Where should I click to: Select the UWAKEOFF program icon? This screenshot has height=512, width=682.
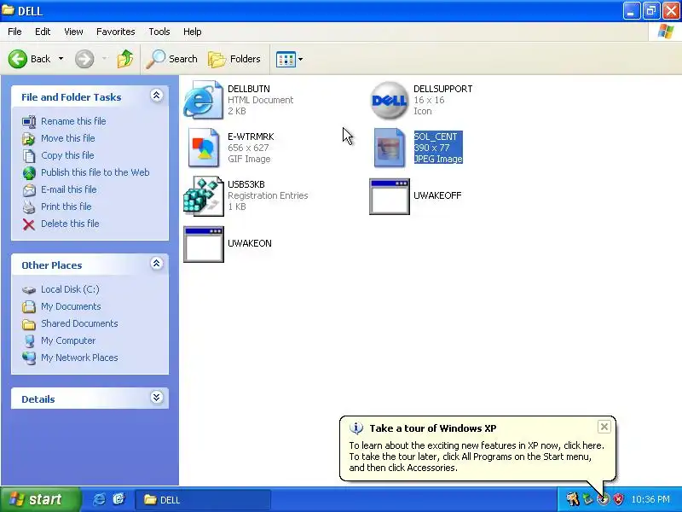(390, 196)
